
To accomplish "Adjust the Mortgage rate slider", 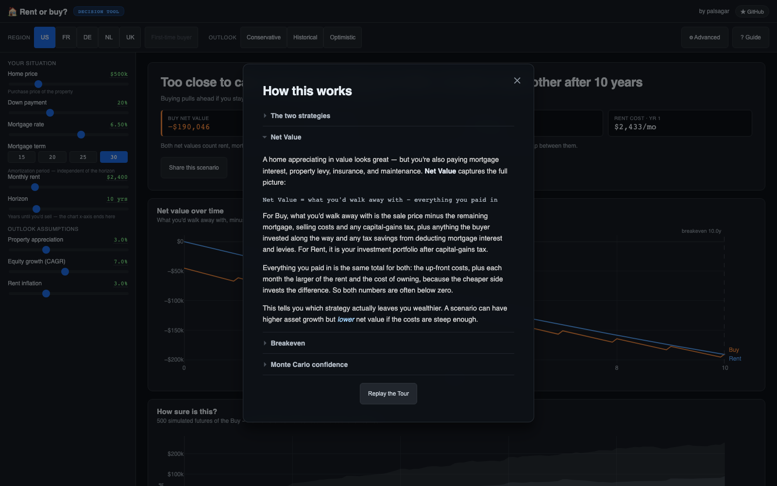I will tap(68, 135).
